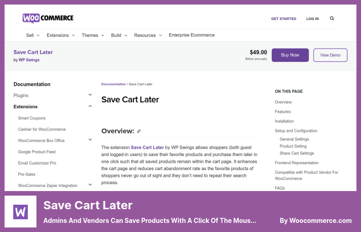361x232 pixels.
Task: Expand the Plugins section in sidebar
Action: [90, 95]
